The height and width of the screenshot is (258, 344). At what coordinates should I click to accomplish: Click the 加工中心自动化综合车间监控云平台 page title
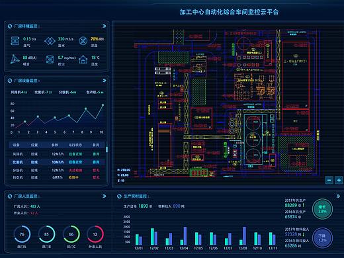[229, 12]
